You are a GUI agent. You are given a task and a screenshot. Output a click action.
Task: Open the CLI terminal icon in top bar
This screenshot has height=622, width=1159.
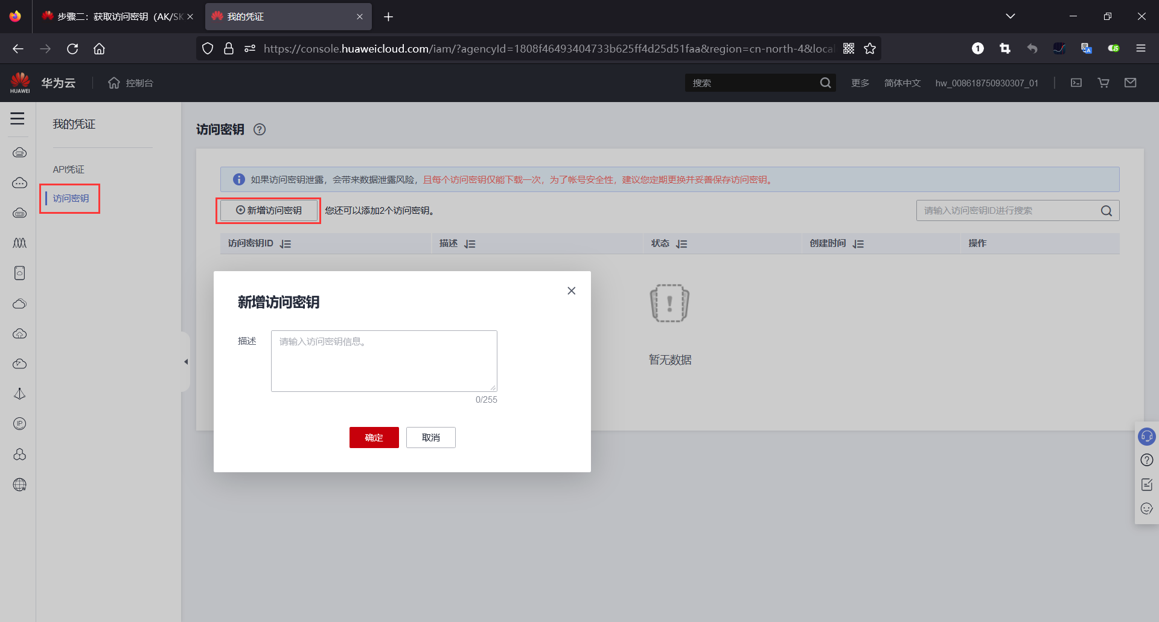point(1076,83)
